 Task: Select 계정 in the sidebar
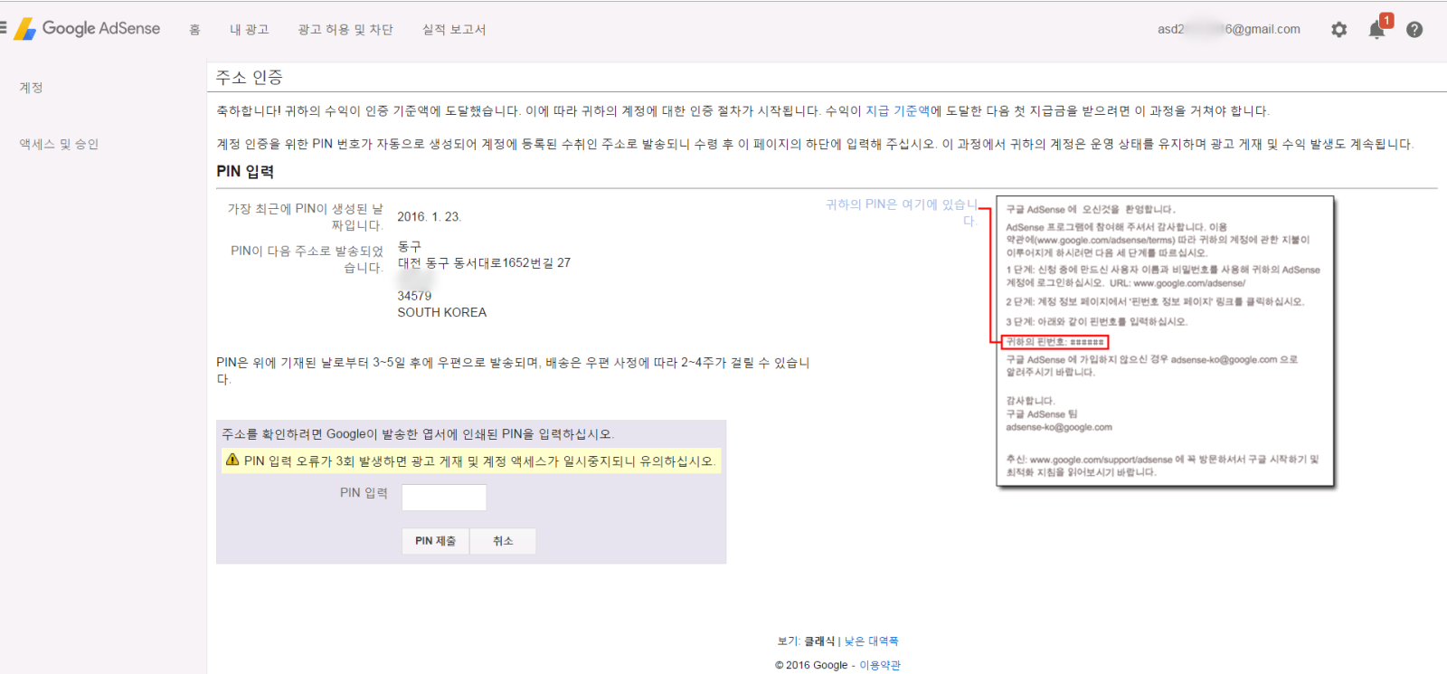point(32,88)
